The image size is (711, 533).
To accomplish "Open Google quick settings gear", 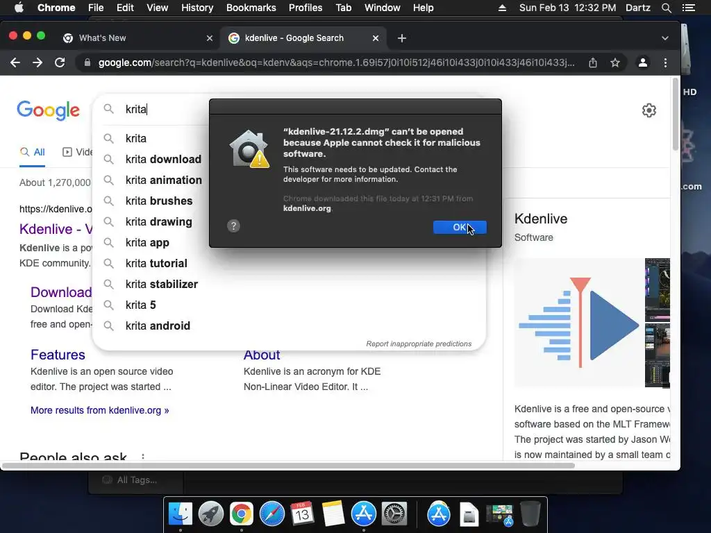I will point(649,110).
